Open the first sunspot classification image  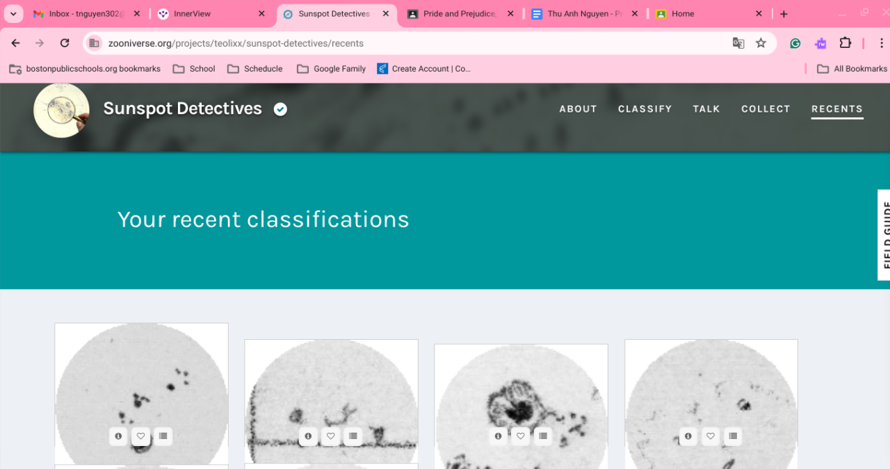pos(142,393)
